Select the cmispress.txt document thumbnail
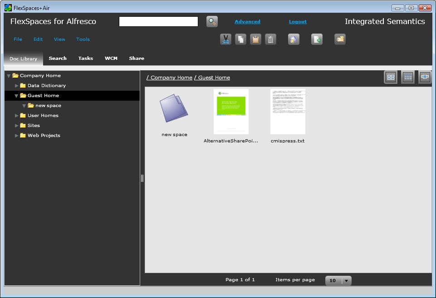 coord(288,112)
